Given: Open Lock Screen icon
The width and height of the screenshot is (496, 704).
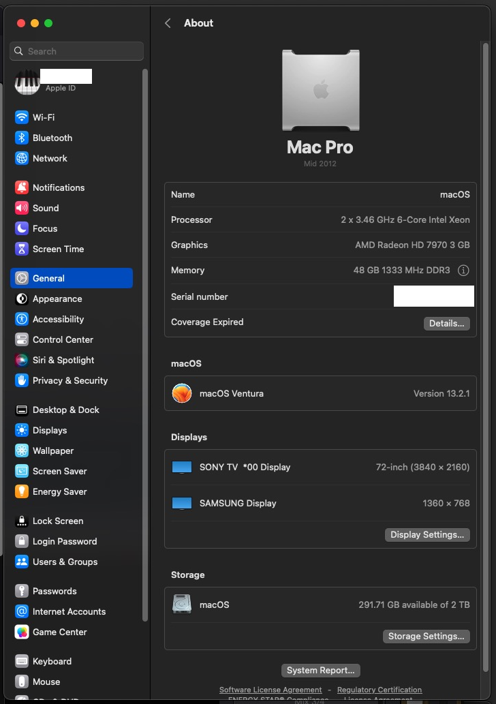Looking at the screenshot, I should click(x=22, y=521).
